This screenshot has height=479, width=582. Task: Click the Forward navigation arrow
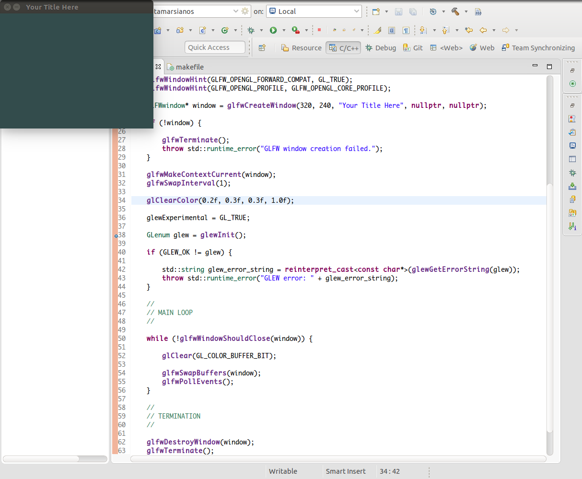coord(506,30)
